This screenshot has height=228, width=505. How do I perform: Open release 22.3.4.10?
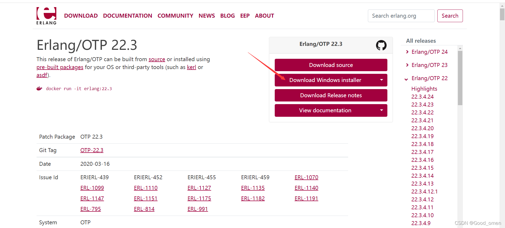tap(422, 215)
